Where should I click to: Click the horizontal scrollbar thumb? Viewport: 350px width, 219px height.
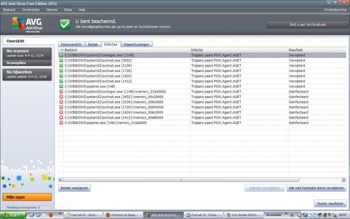point(181,179)
